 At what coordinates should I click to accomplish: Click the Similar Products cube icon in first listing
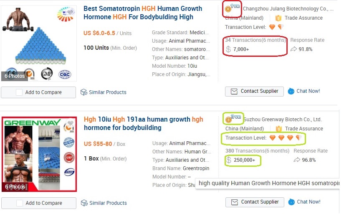click(83, 92)
